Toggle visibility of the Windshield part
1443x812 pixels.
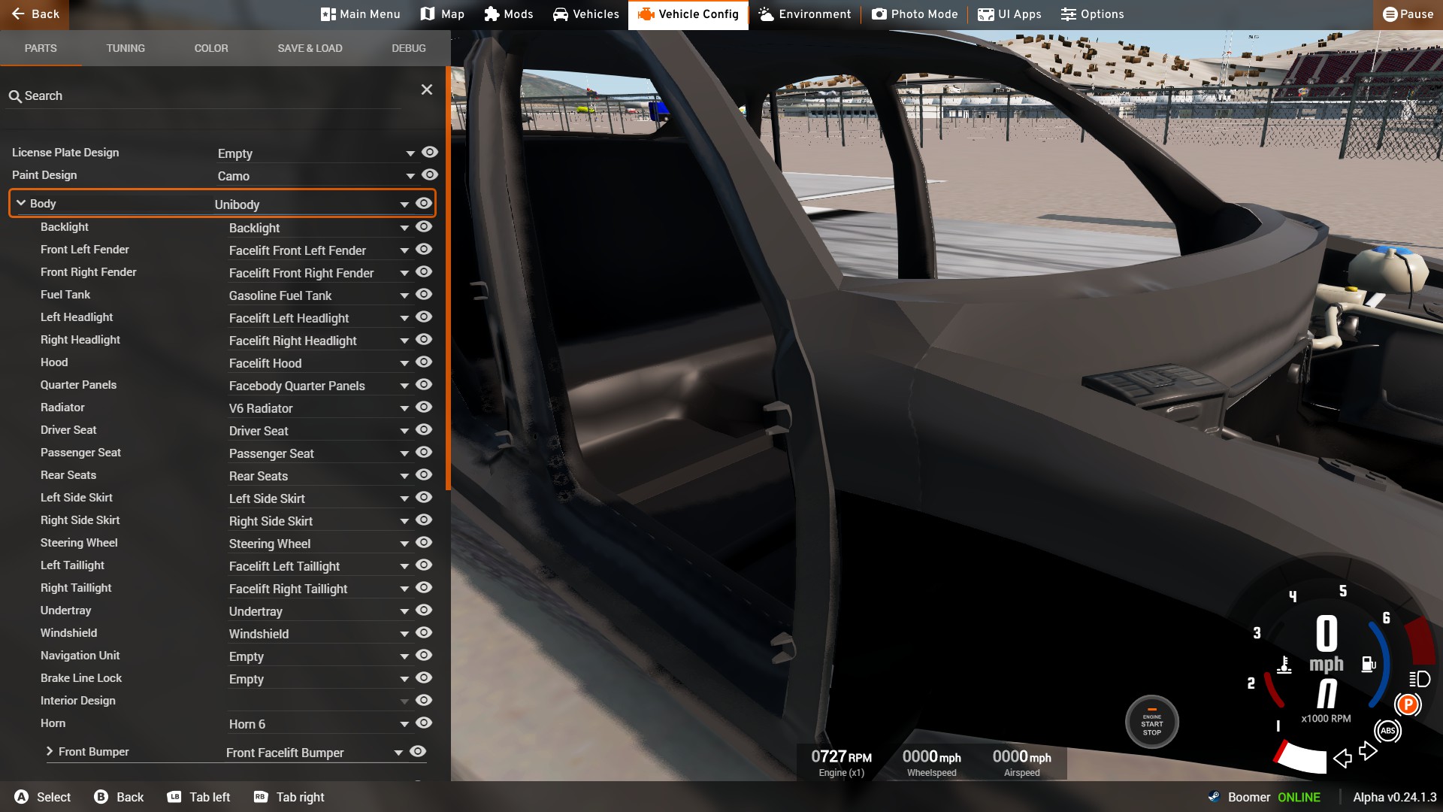424,633
